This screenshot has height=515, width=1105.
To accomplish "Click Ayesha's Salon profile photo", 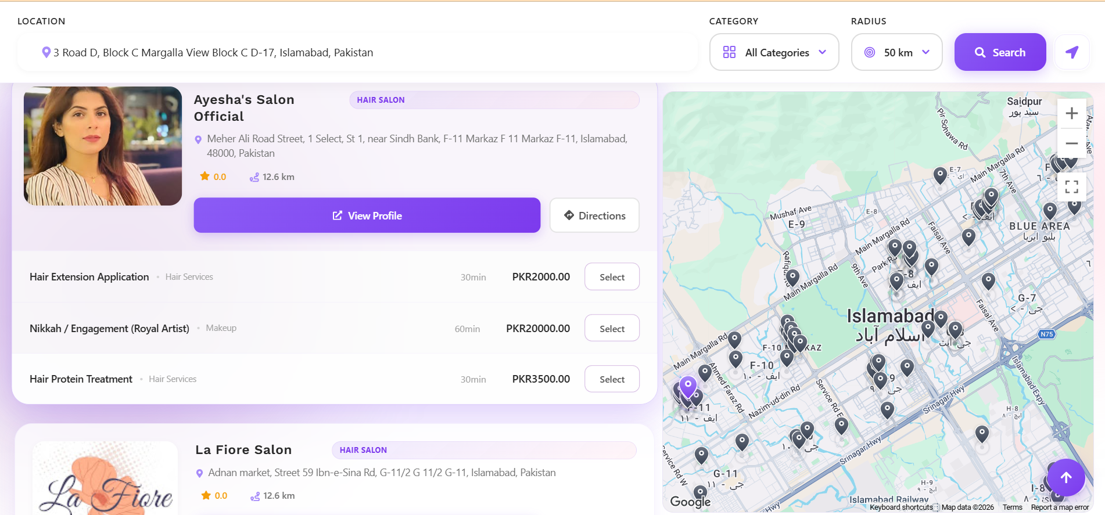I will coord(103,146).
